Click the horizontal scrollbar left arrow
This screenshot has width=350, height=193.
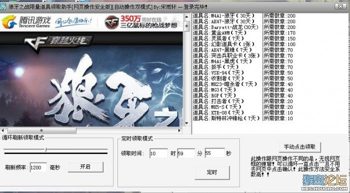(x=3, y=130)
